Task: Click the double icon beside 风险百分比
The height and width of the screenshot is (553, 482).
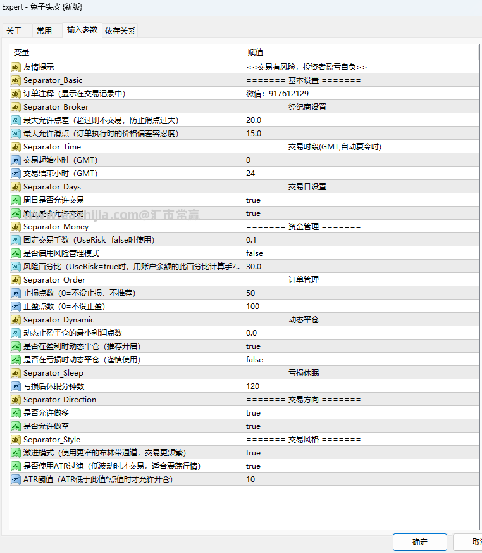Action: click(15, 266)
